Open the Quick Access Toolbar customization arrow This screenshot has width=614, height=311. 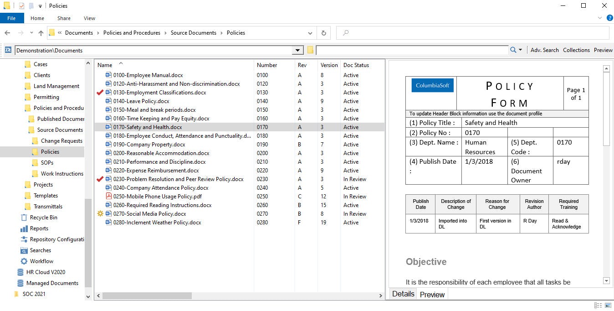click(40, 5)
